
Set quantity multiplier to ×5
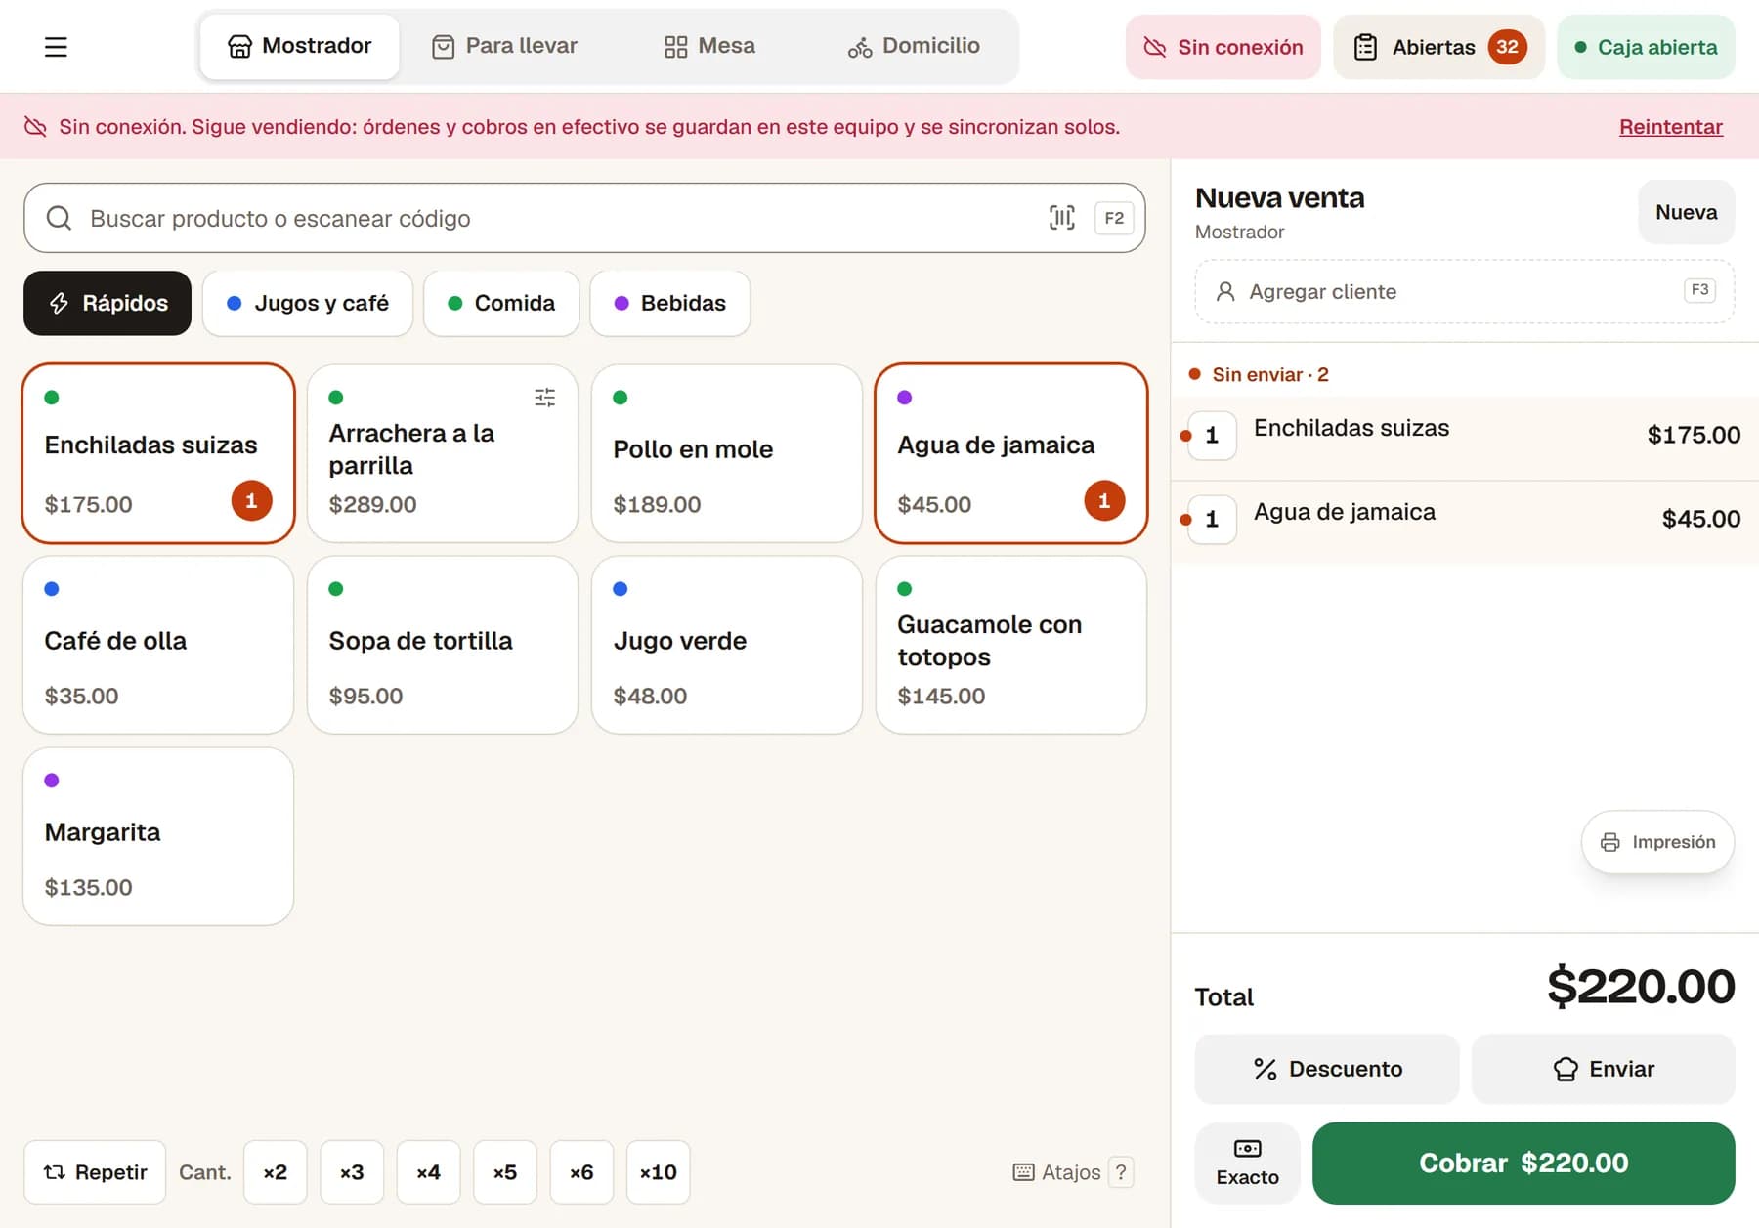(x=505, y=1172)
